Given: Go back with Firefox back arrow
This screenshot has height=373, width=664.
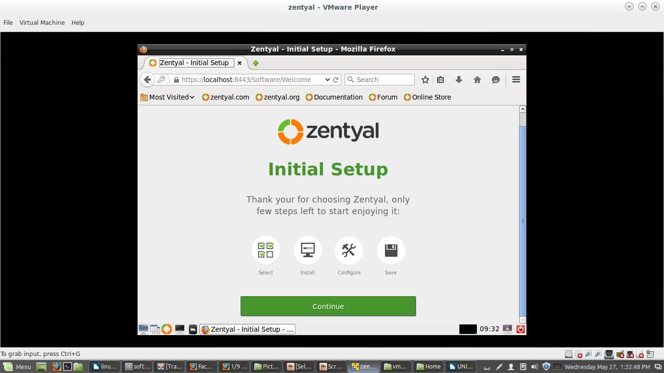Looking at the screenshot, I should (x=147, y=80).
